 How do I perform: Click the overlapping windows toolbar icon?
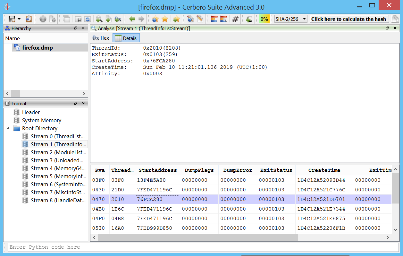tap(66, 19)
